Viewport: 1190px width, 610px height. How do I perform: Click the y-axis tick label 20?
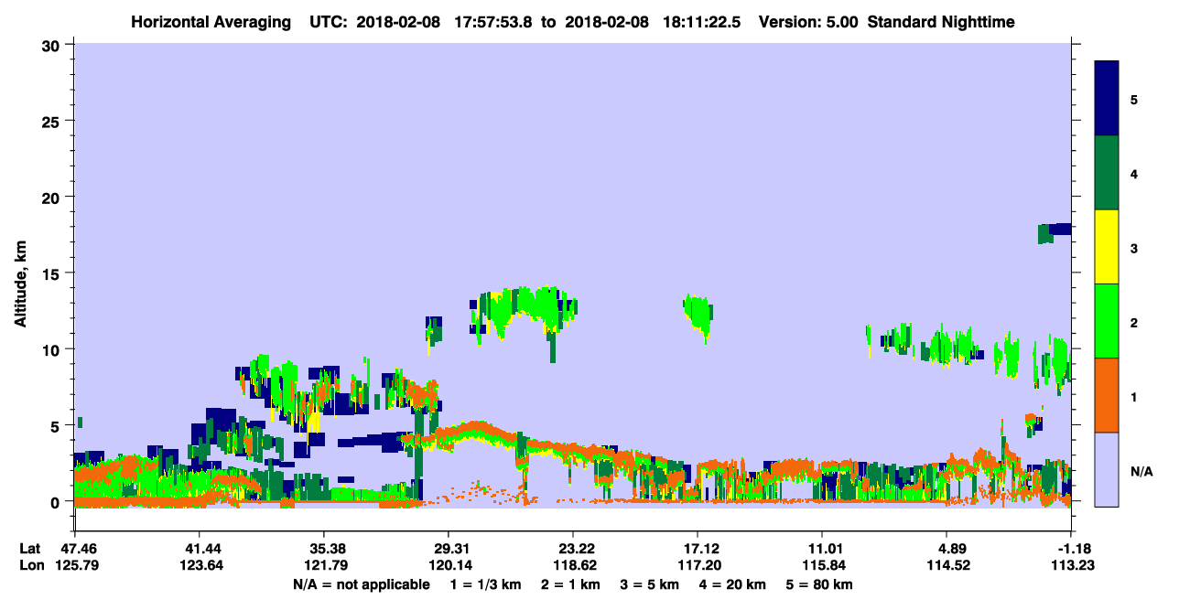coord(53,197)
